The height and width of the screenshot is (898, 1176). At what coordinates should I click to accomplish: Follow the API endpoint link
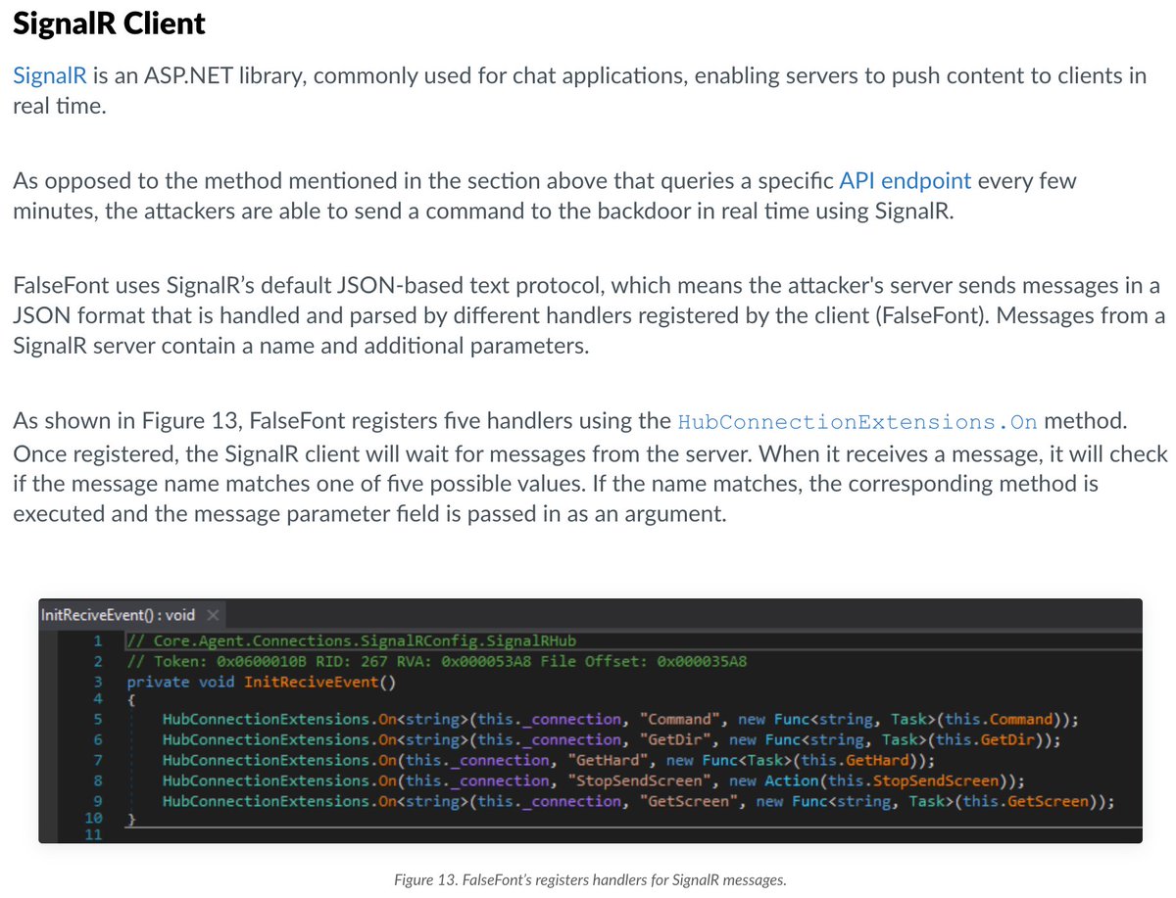(906, 181)
